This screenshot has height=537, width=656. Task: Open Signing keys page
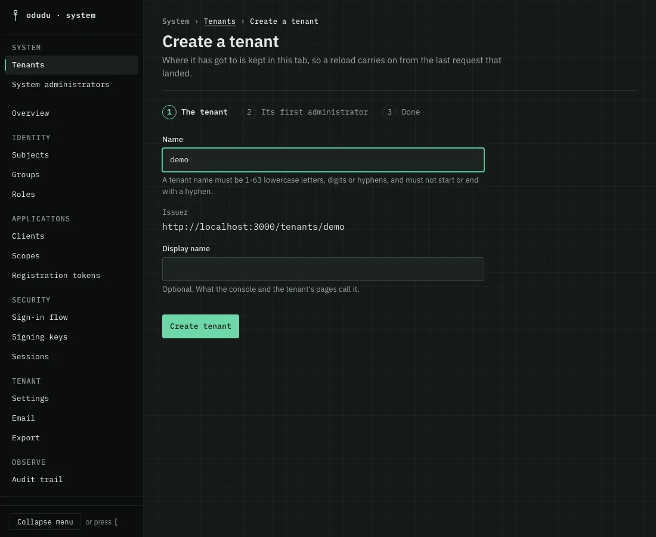pos(72,337)
